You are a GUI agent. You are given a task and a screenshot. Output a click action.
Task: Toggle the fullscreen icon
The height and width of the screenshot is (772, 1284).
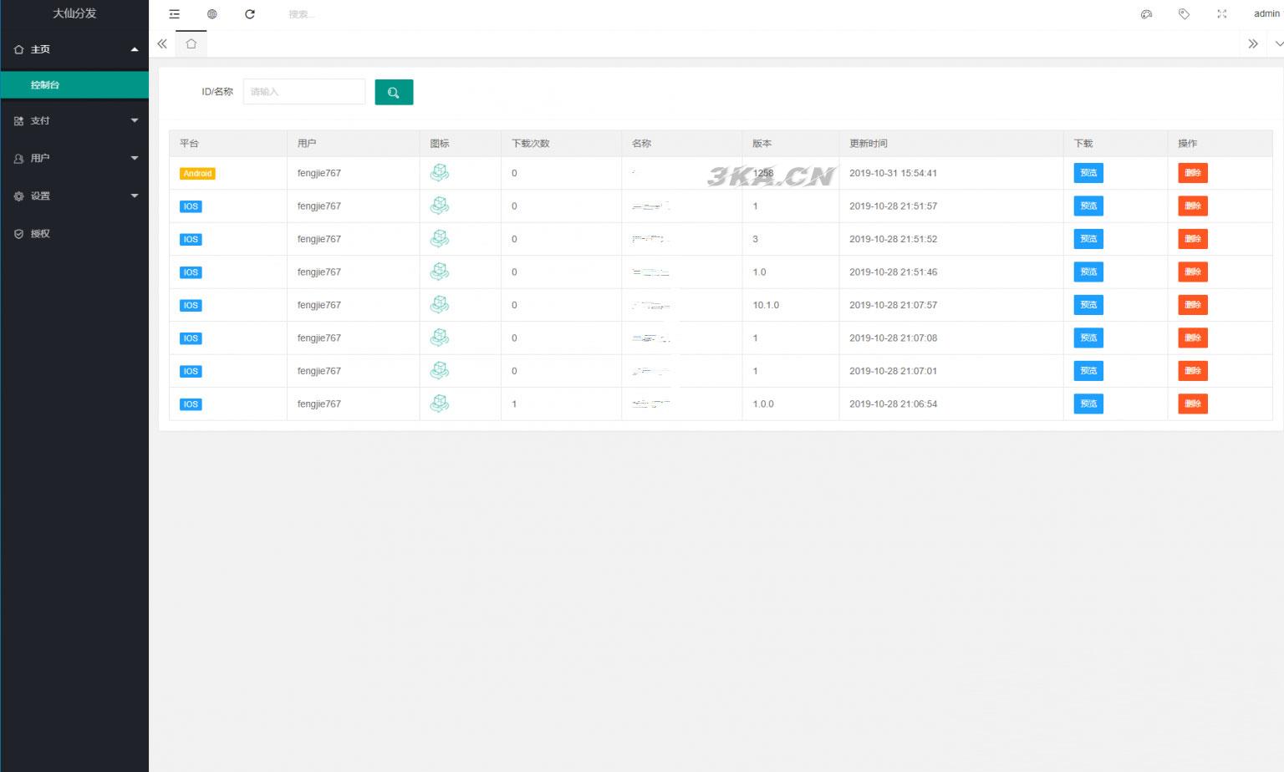[1222, 14]
